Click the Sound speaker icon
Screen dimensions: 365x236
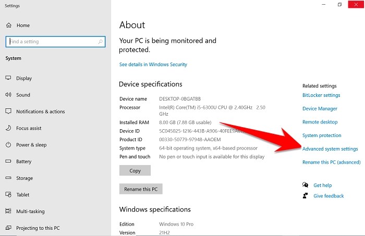coord(8,95)
